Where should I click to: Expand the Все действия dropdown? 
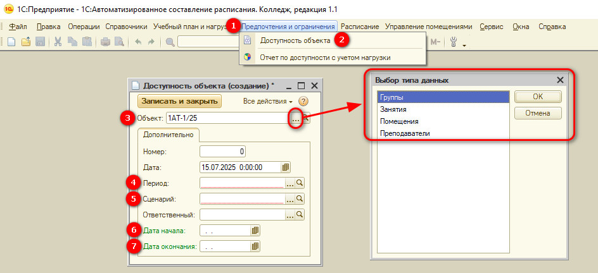coord(268,101)
